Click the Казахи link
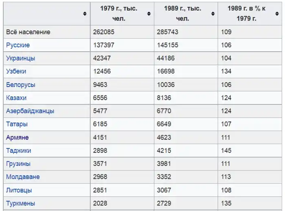This screenshot has height=211, width=285. 16,98
